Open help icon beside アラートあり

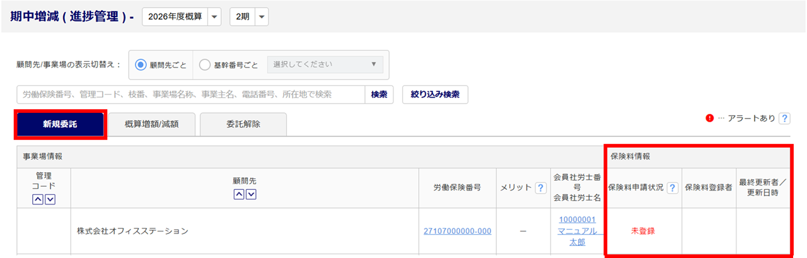(784, 118)
